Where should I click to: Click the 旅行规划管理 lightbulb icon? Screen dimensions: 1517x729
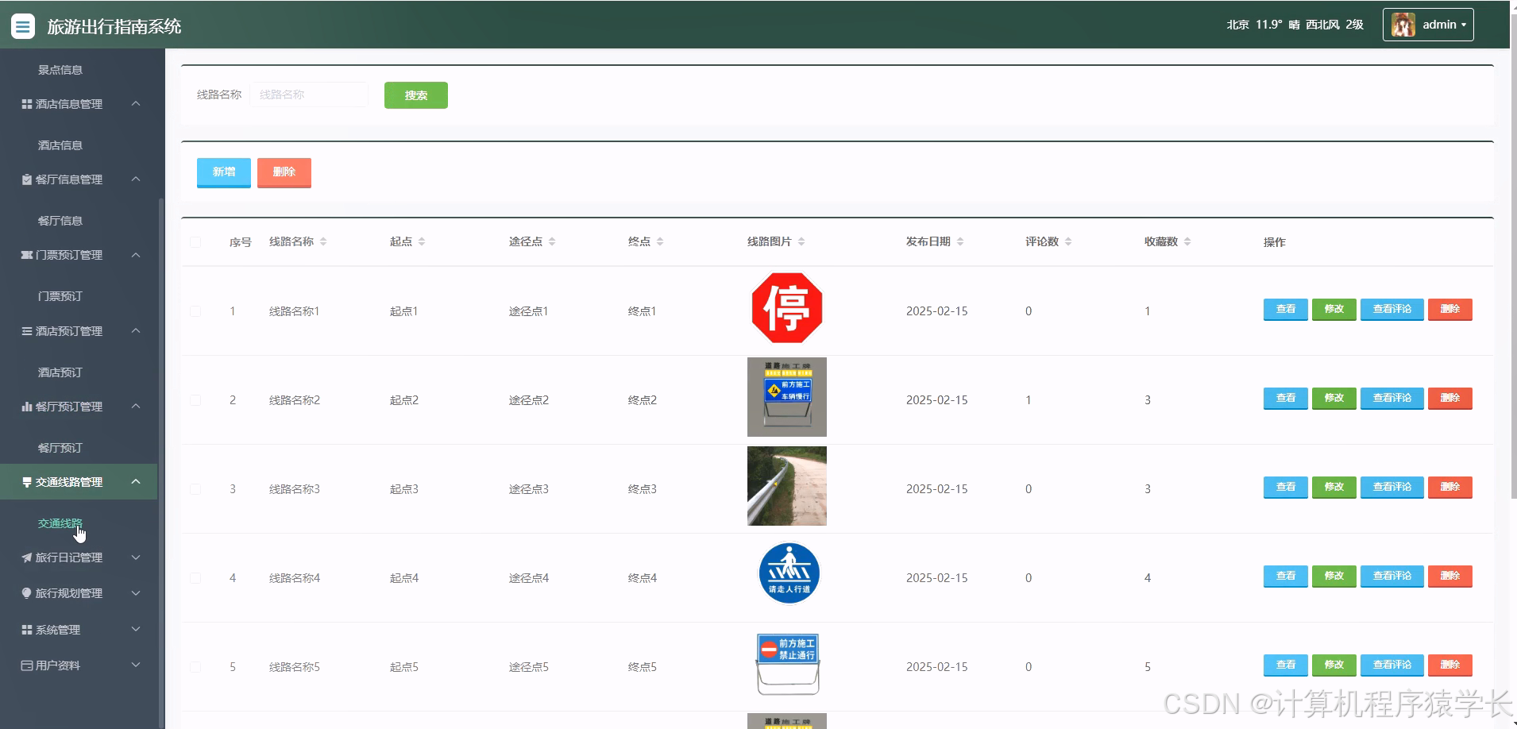27,593
